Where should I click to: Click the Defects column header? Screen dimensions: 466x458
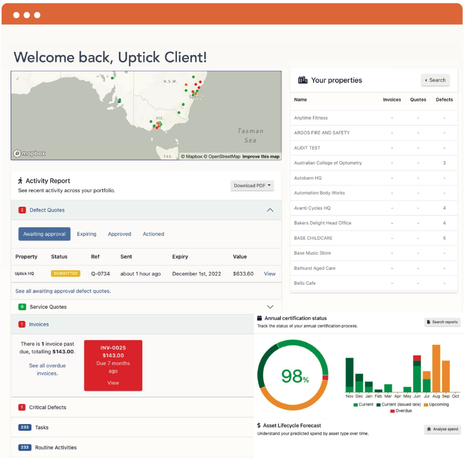click(x=444, y=100)
